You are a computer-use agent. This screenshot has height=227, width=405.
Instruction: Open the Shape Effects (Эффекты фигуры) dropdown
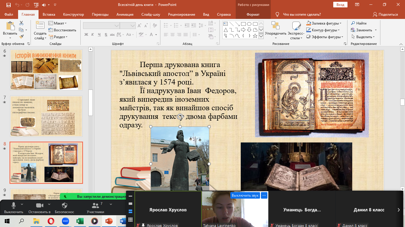[325, 37]
